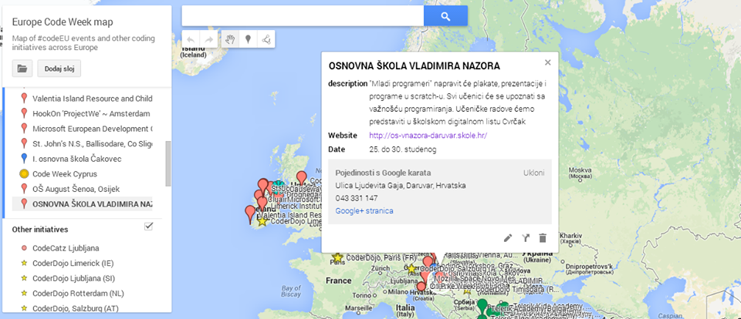Close the Osnovna škola info window
Image resolution: width=741 pixels, height=319 pixels.
point(548,62)
